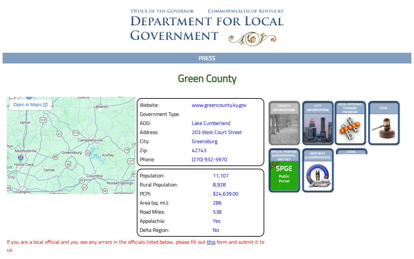This screenshot has width=414, height=259.
Task: Click the road miles value 538
Action: tap(217, 212)
